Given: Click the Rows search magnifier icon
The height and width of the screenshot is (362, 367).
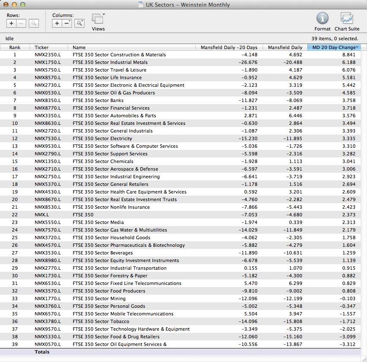Looking at the screenshot, I should [34, 24].
